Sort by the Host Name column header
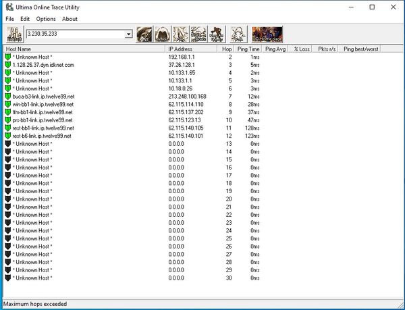This screenshot has height=310, width=405. (x=84, y=49)
